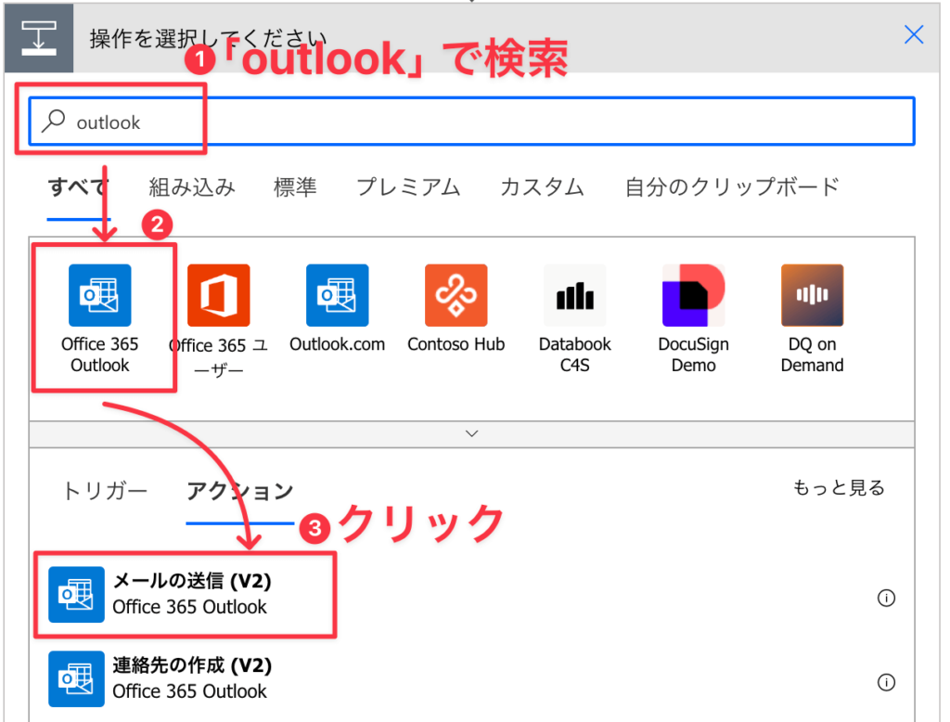Click the Contoso Hub connector label

pos(456,344)
